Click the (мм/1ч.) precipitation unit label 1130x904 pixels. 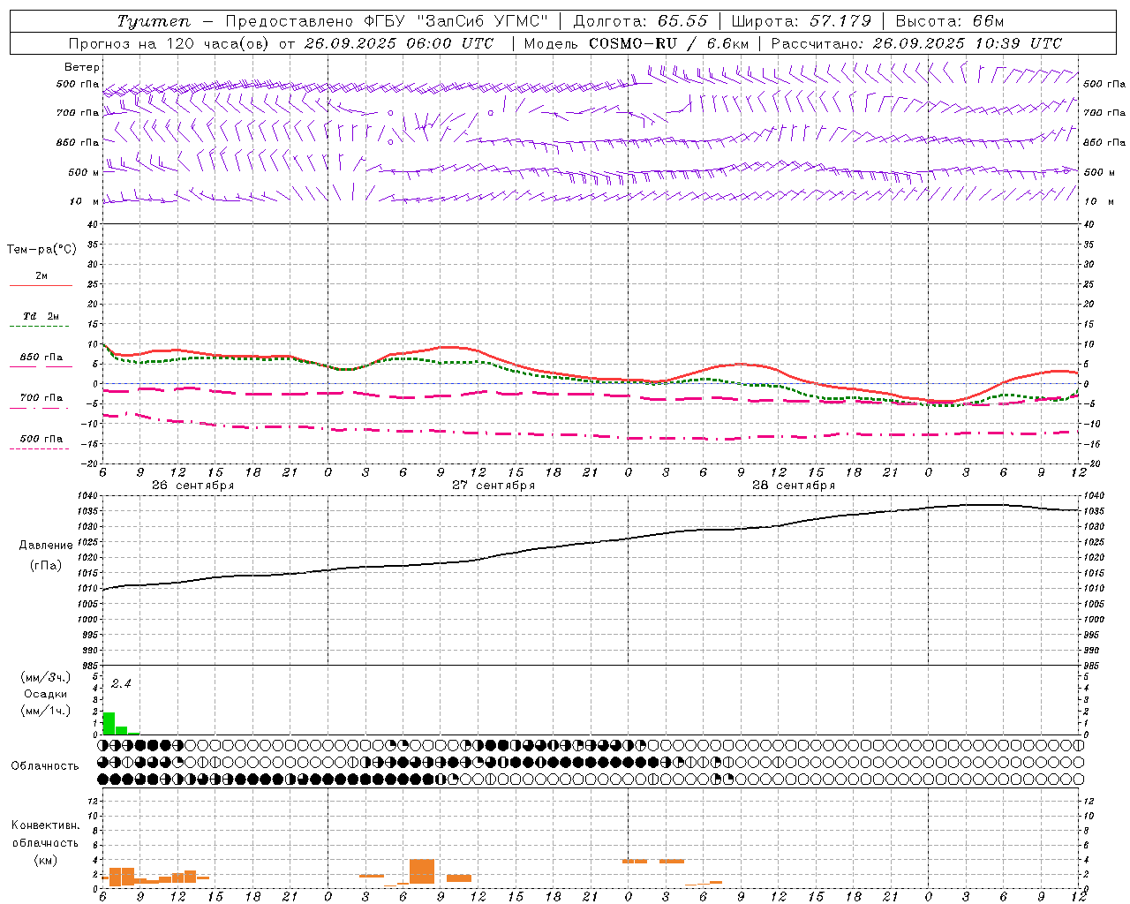[x=46, y=711]
